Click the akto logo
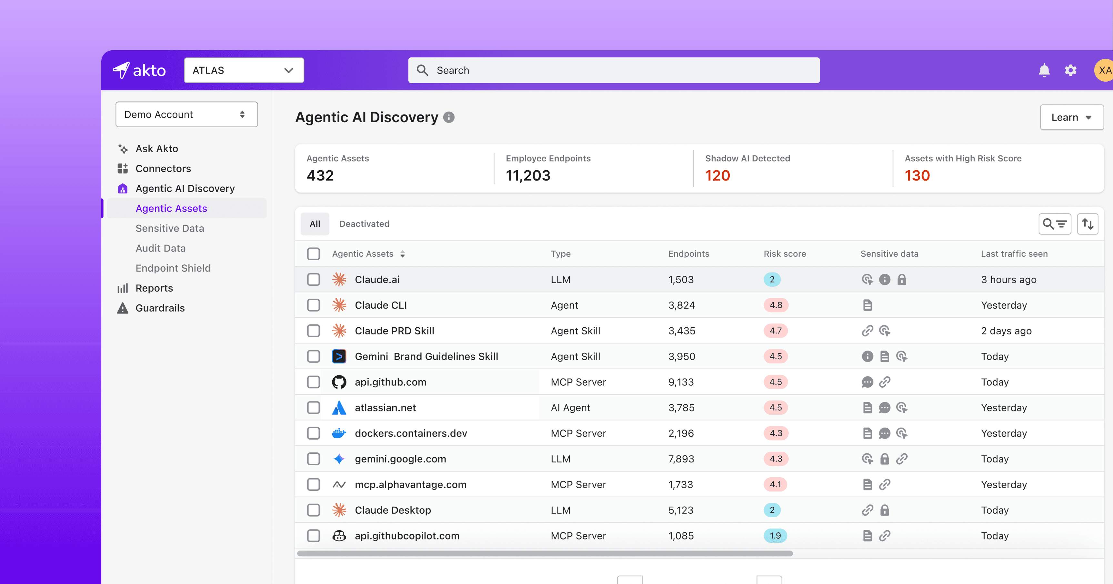This screenshot has width=1113, height=584. tap(139, 70)
